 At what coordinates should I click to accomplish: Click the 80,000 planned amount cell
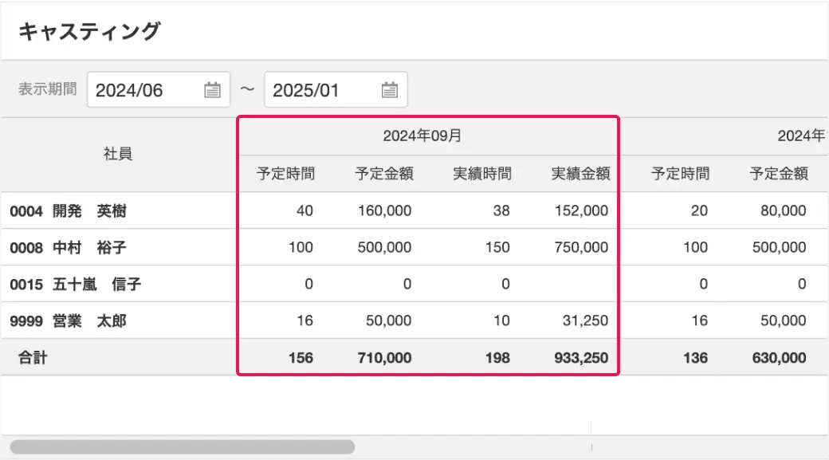pos(784,210)
